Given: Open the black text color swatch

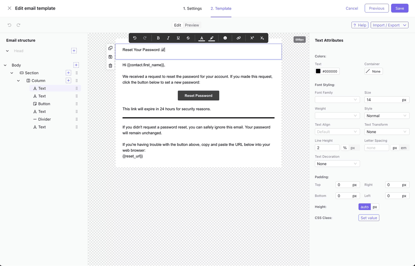Looking at the screenshot, I should coord(318,71).
